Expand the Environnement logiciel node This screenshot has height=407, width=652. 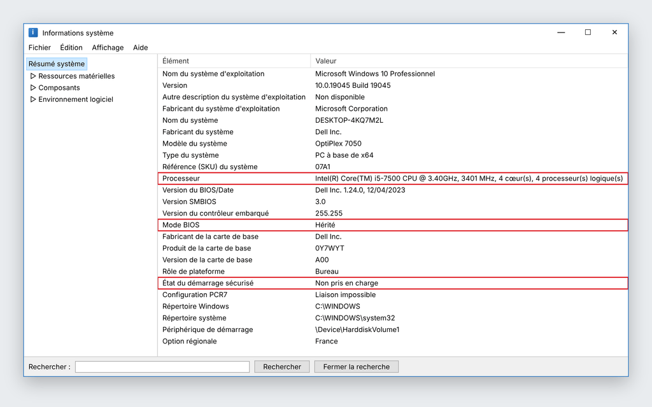[x=33, y=99]
